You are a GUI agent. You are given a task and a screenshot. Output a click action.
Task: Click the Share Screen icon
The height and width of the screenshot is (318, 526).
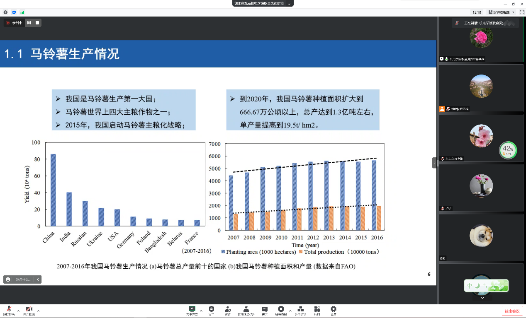pos(192,310)
